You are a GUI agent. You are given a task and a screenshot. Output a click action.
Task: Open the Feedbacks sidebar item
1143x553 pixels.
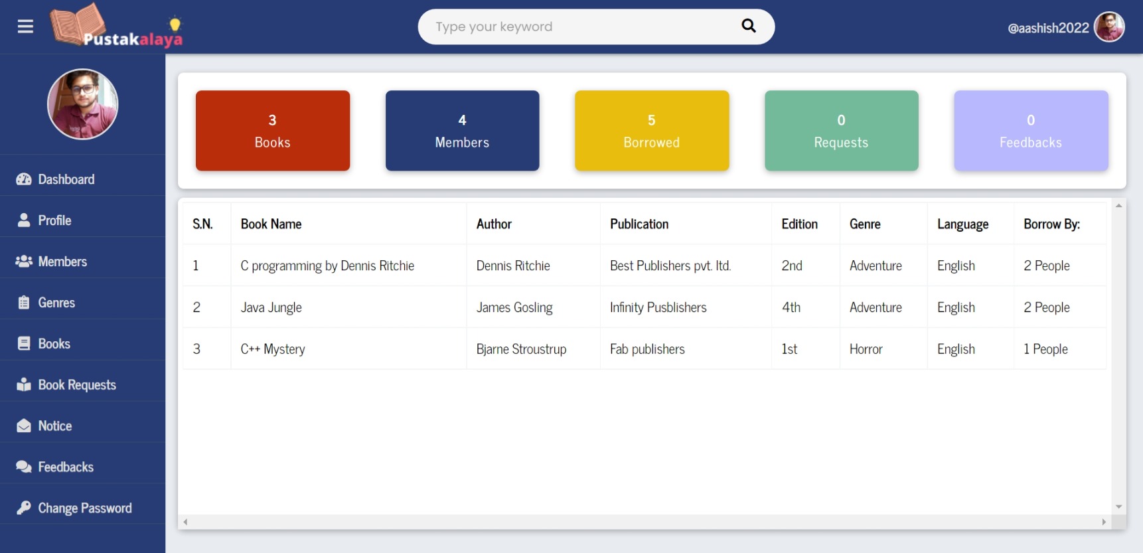click(65, 467)
